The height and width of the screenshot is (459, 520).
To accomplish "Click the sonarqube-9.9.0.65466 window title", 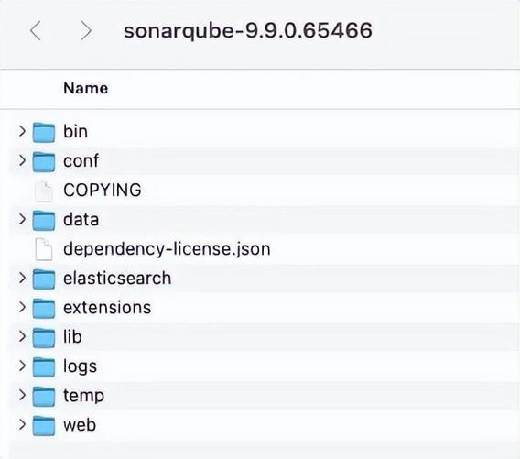I will click(248, 30).
